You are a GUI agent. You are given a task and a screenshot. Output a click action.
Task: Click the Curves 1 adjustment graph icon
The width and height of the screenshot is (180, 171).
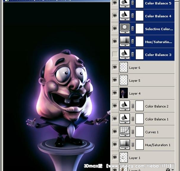pyautogui.click(x=125, y=132)
